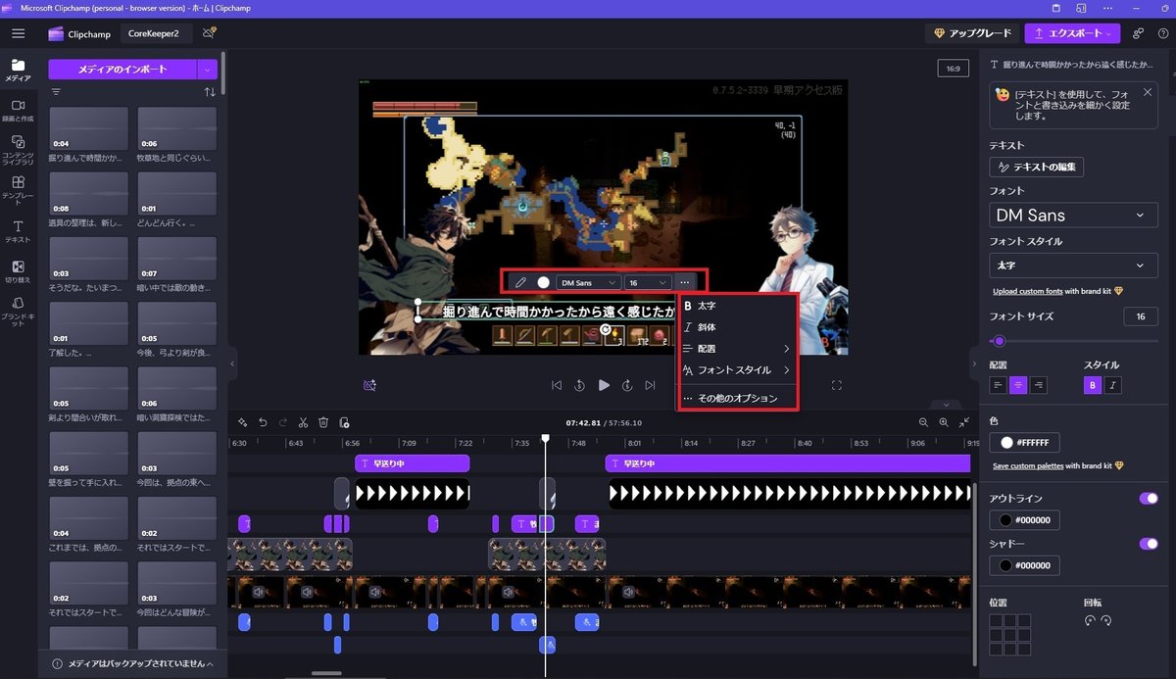Open the DM Sans font dropdown in the properties panel
The width and height of the screenshot is (1176, 679).
click(x=1074, y=216)
